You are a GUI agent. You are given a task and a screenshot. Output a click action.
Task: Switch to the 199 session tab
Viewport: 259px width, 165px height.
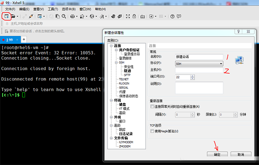point(9,40)
